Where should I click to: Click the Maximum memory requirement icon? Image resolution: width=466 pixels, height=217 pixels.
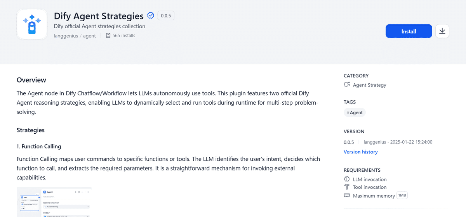[347, 196]
